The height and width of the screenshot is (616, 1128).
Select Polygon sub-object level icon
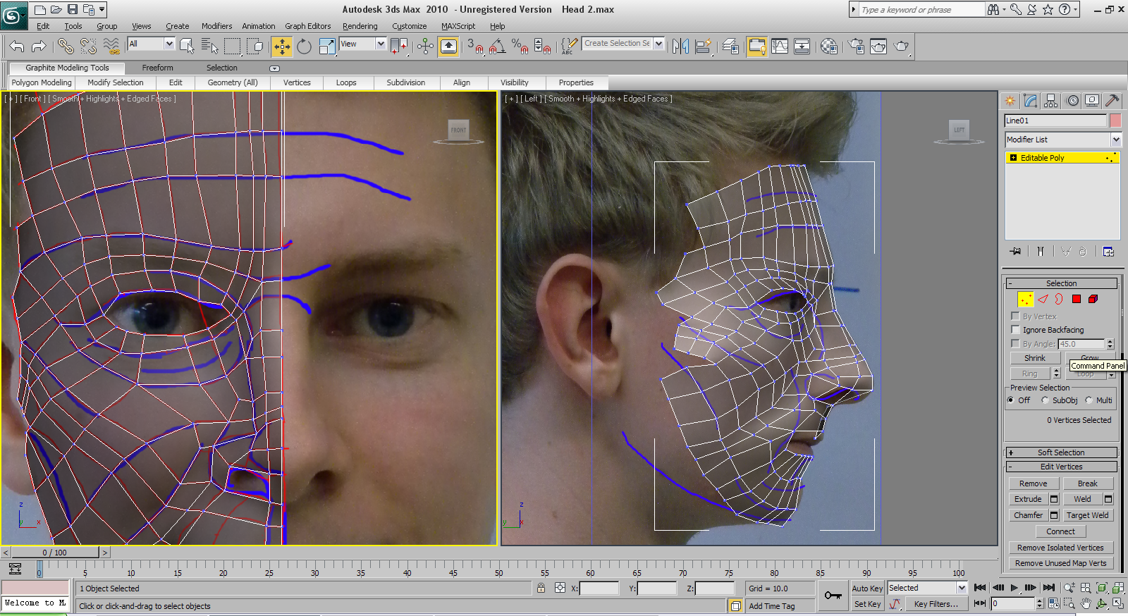(x=1076, y=300)
